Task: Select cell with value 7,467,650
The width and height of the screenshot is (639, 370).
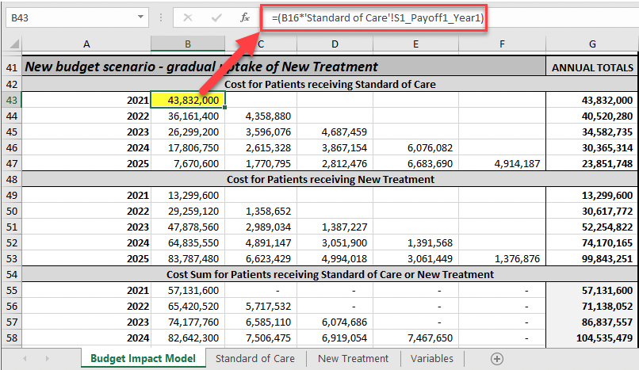Action: (415, 338)
